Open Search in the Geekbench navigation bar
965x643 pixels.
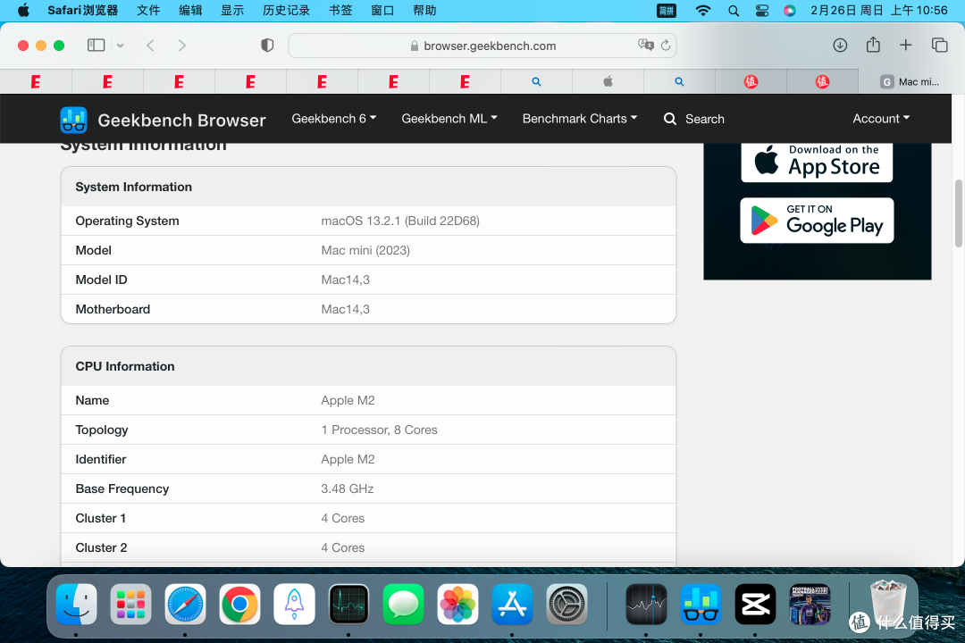[694, 119]
